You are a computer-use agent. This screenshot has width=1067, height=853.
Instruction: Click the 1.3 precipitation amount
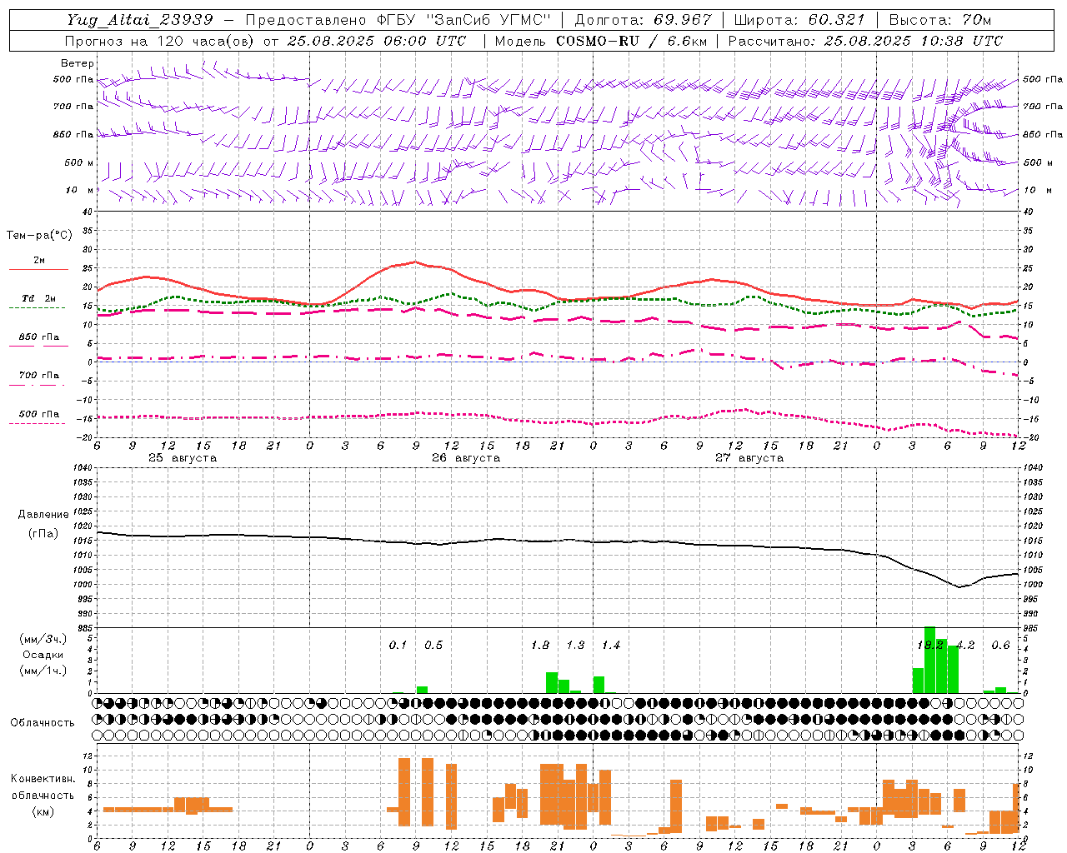click(x=575, y=646)
